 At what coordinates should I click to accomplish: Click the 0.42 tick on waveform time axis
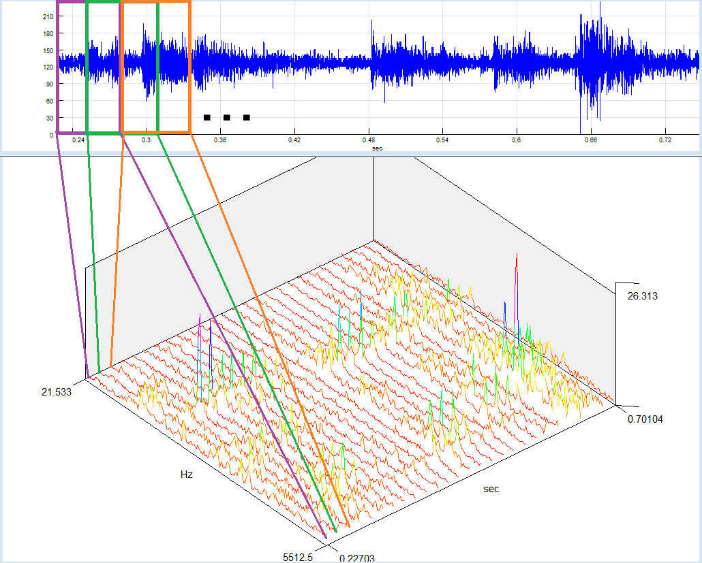point(294,140)
